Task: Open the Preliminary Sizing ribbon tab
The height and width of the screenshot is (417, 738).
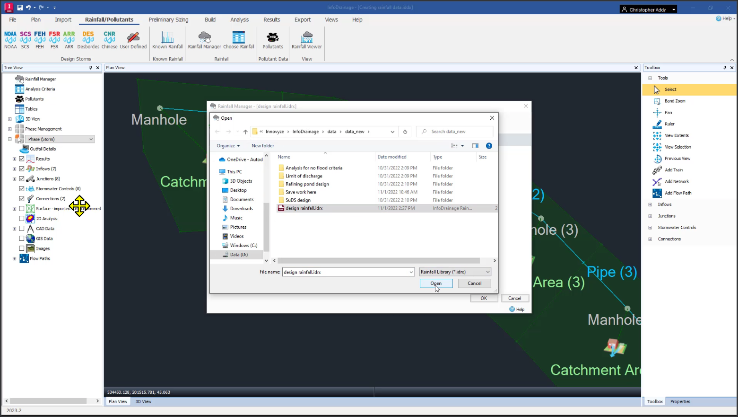Action: click(x=168, y=20)
